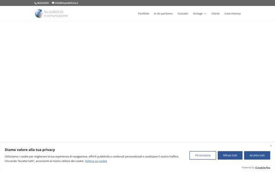Click the CookieYes branding logo
The width and height of the screenshot is (275, 172).
262,168
